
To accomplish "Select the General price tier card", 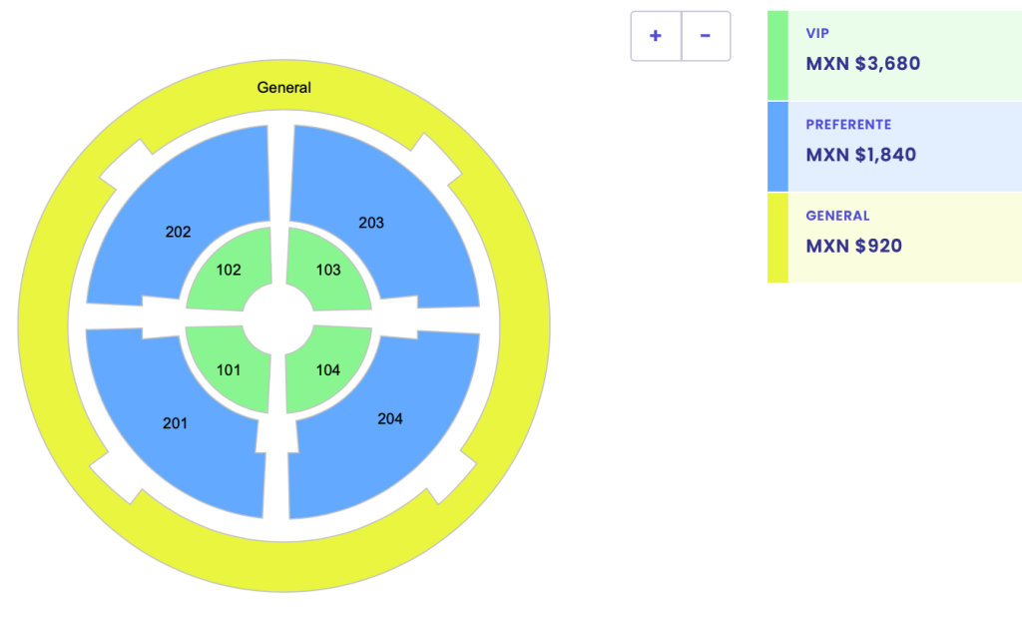I will coord(893,237).
